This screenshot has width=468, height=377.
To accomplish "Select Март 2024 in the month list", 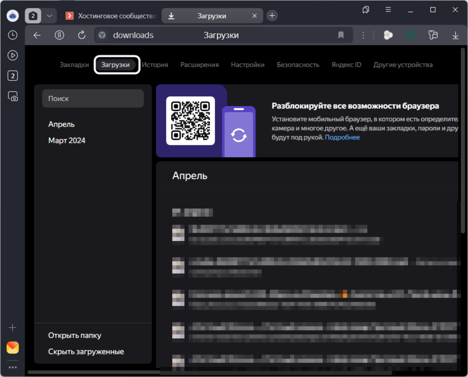I will (67, 140).
